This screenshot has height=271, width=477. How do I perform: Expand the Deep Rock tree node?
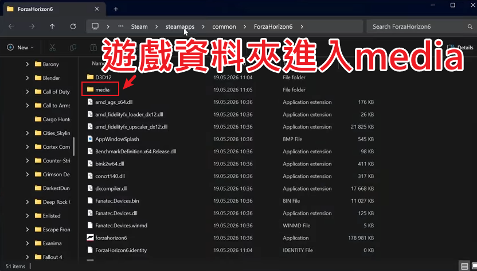pyautogui.click(x=28, y=202)
